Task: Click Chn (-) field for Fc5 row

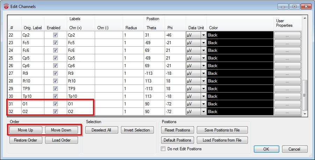Action: pos(109,43)
